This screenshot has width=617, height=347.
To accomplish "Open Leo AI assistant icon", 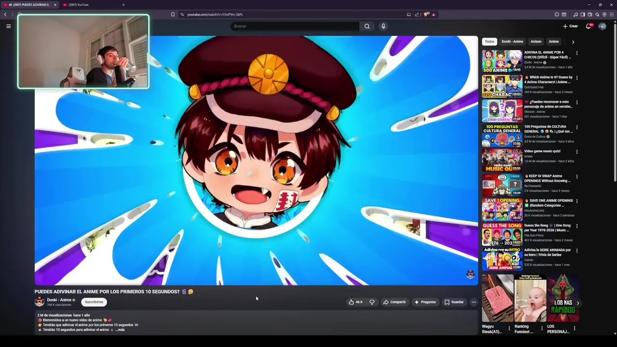I will click(x=597, y=14).
